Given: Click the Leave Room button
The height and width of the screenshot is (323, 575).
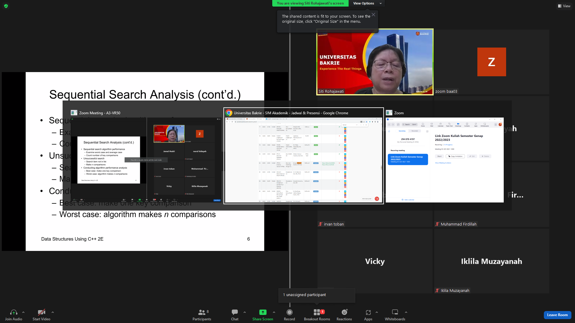Looking at the screenshot, I should 557,315.
